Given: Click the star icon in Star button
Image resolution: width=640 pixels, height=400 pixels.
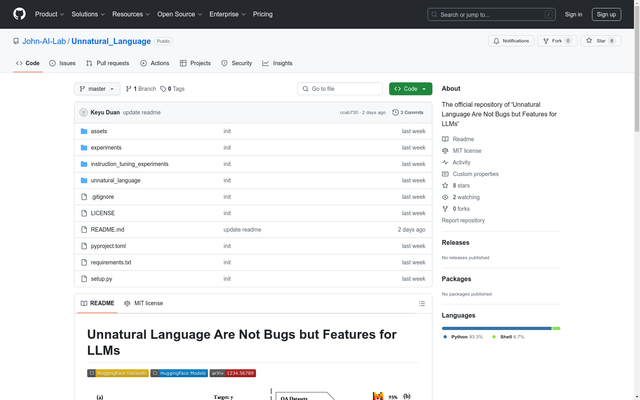Looking at the screenshot, I should pos(589,40).
